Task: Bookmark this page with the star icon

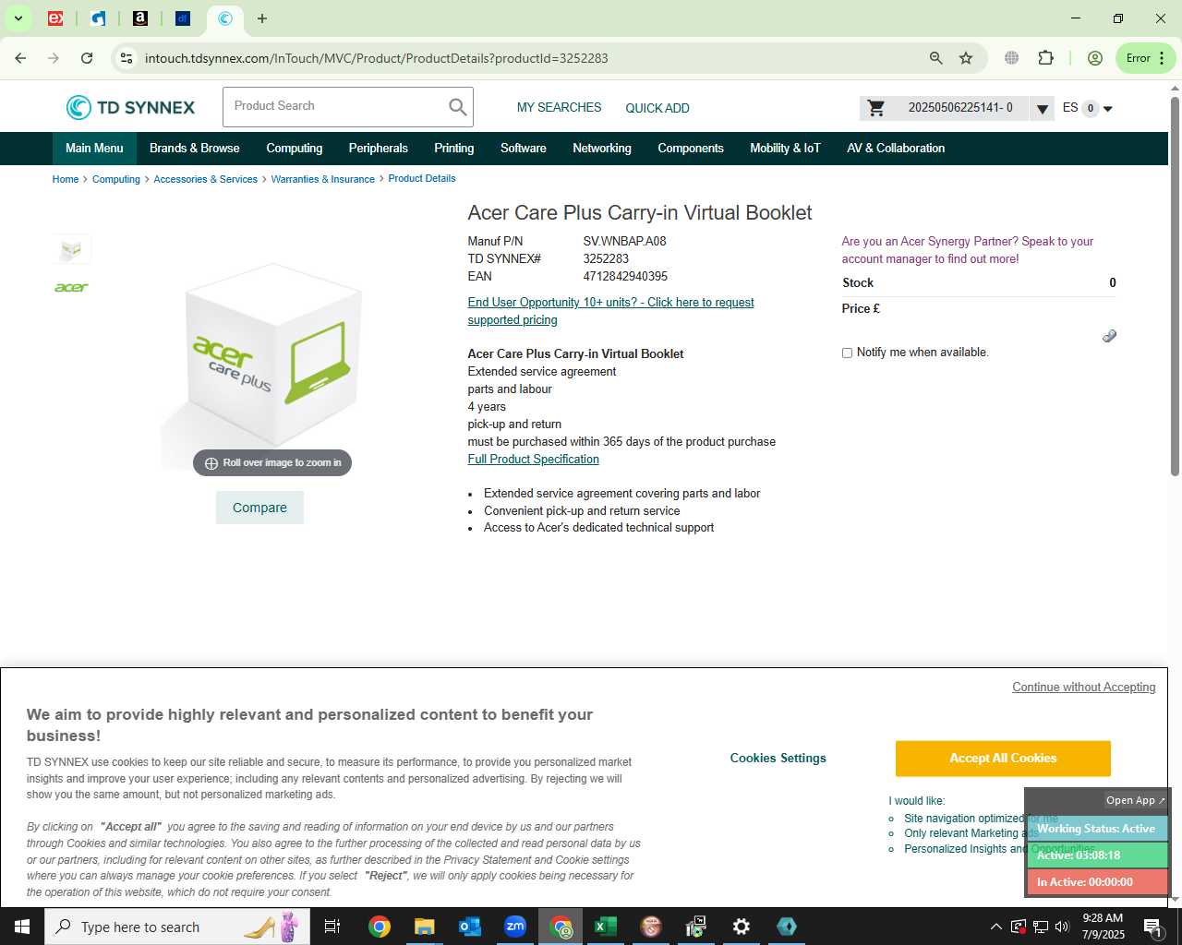Action: coord(966,58)
